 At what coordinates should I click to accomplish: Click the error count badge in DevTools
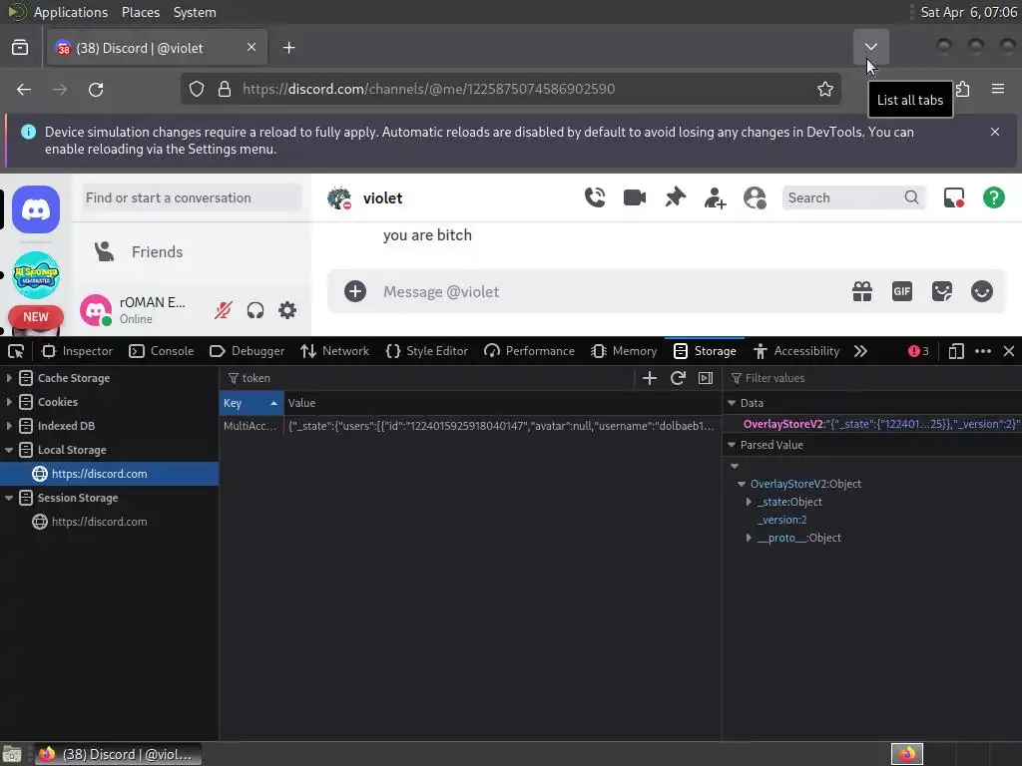pos(918,351)
